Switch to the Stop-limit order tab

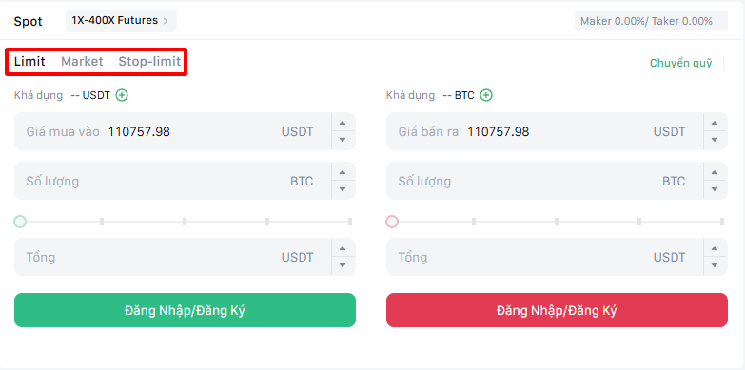149,61
